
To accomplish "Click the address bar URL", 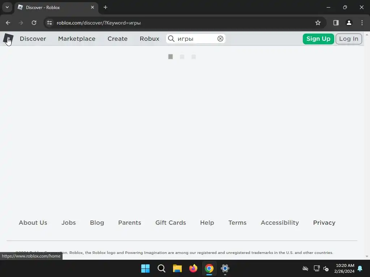I will [99, 23].
